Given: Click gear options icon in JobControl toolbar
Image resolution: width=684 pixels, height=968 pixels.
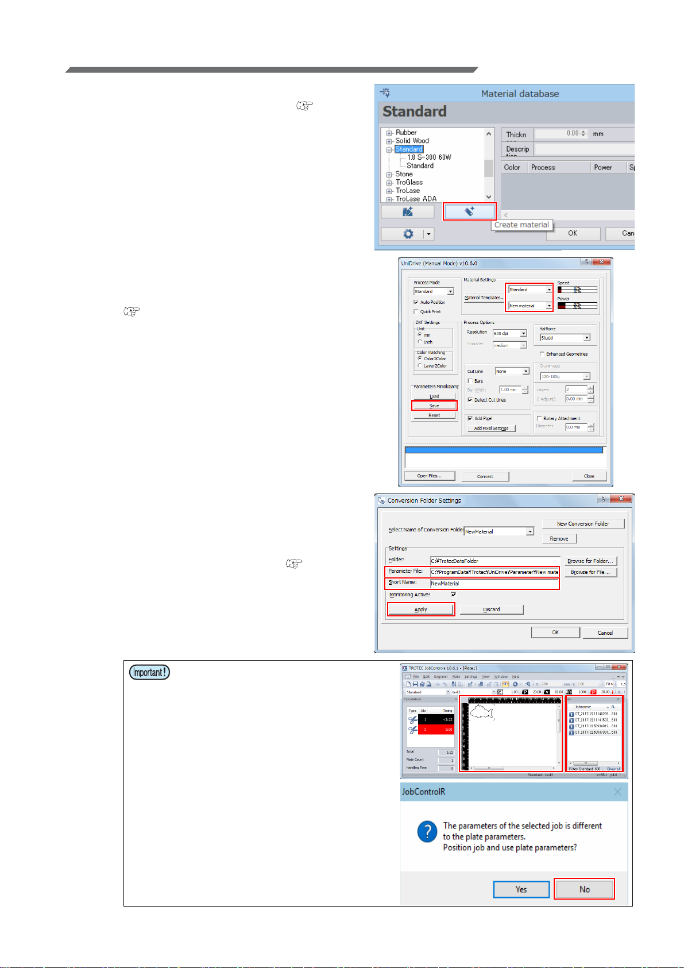Looking at the screenshot, I should (x=515, y=684).
